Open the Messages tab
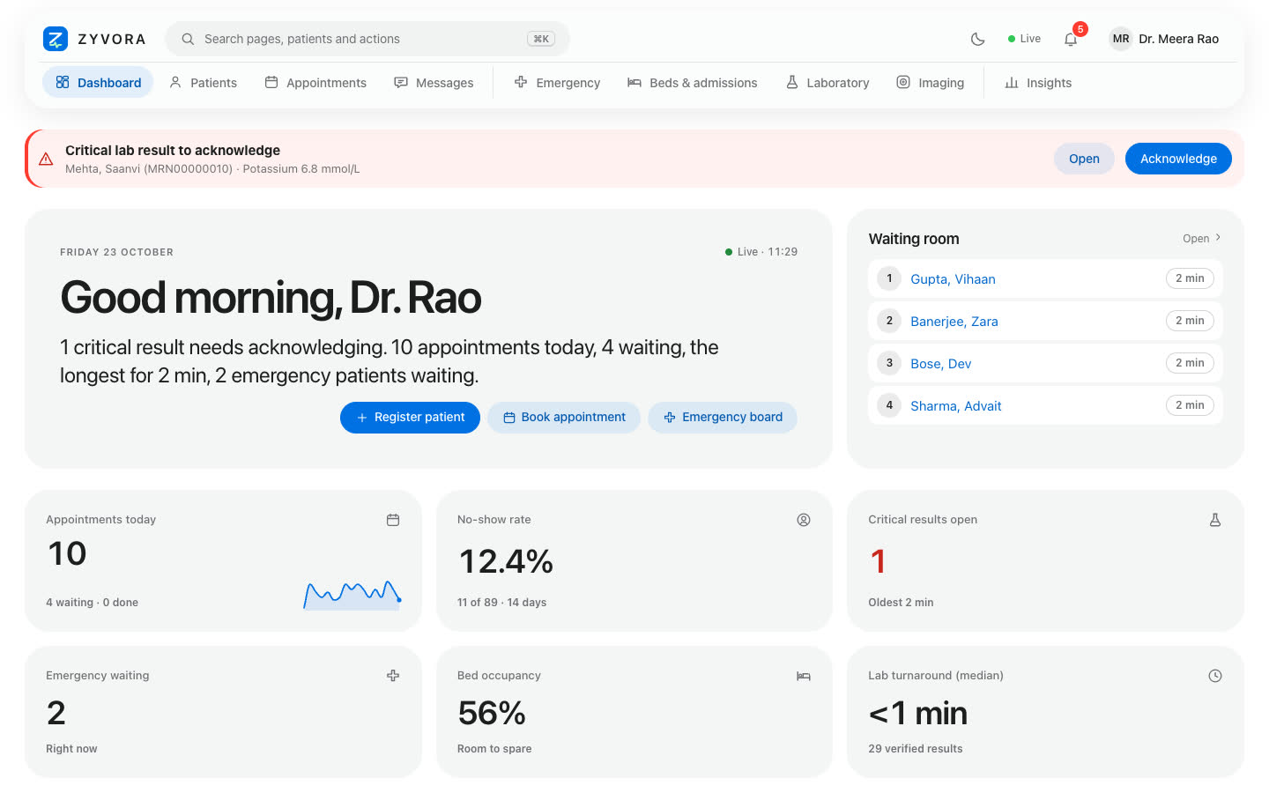1269x793 pixels. (x=434, y=82)
